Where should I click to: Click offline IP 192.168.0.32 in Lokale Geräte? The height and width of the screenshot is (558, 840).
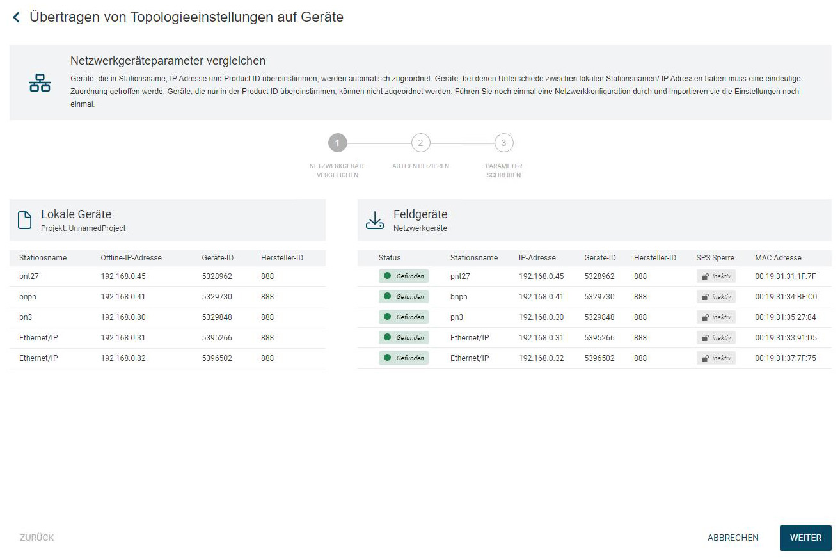click(123, 358)
